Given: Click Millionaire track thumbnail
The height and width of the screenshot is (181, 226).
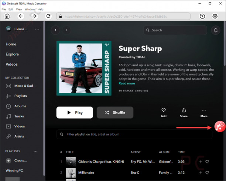Looking at the screenshot, I should [x=71, y=173].
